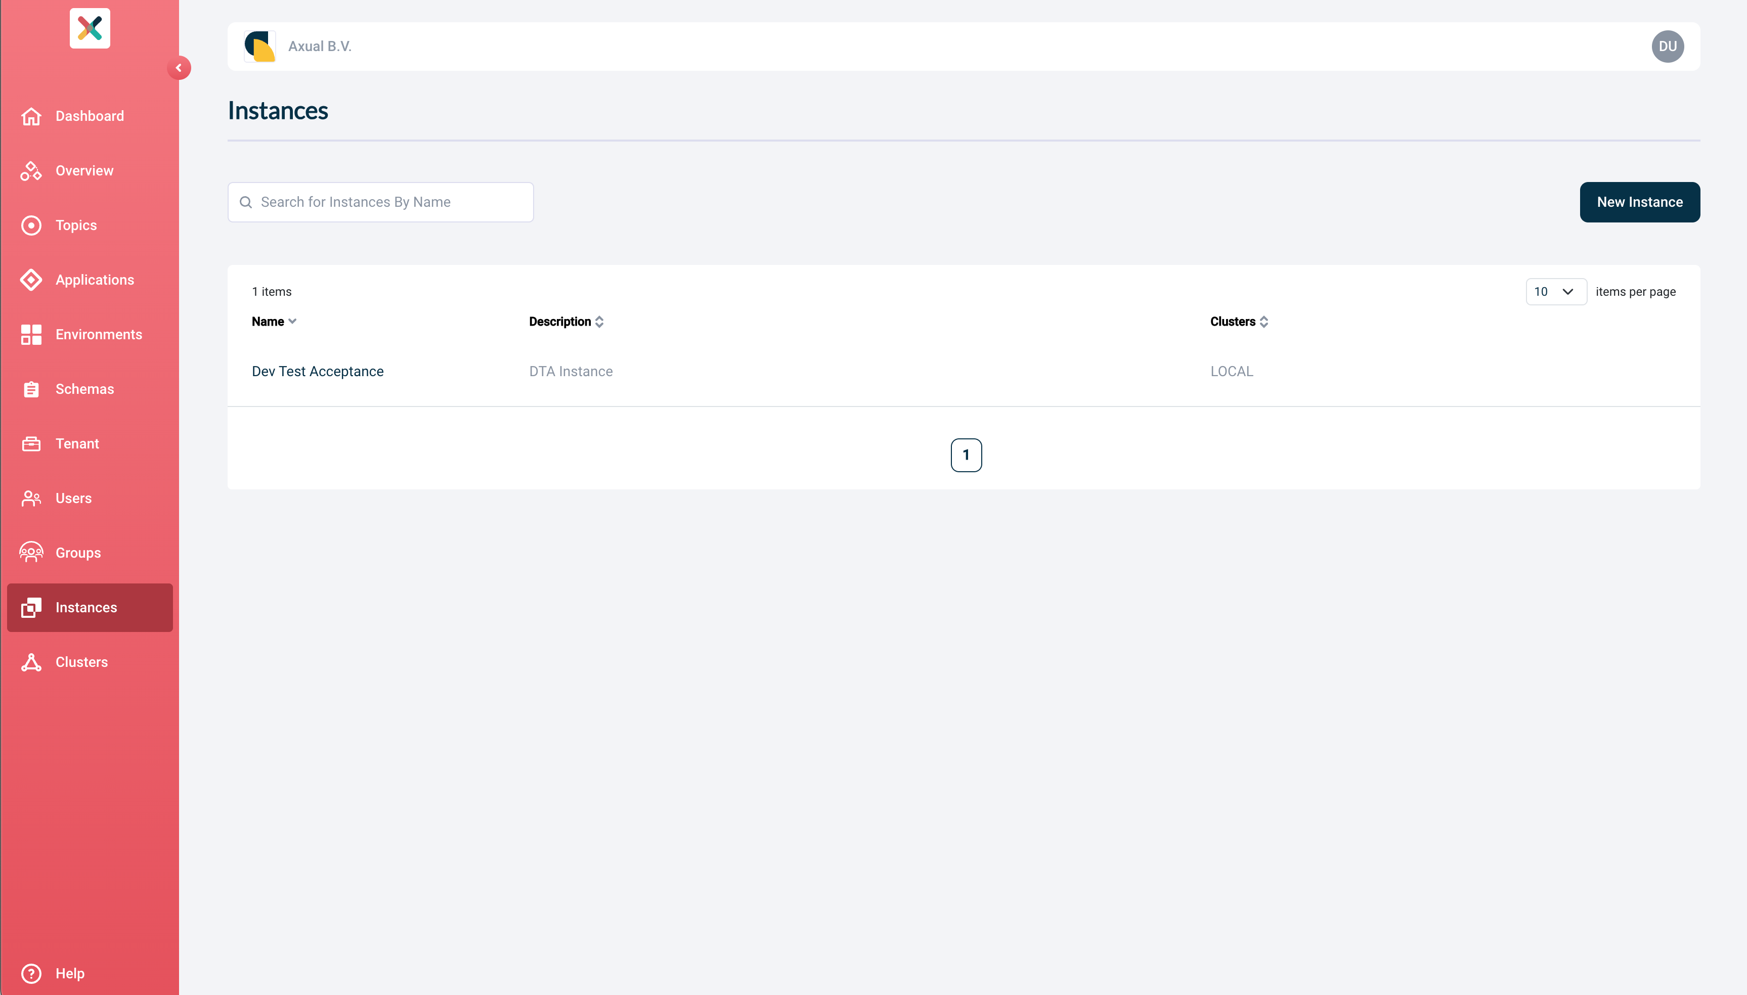1747x995 pixels.
Task: Click the Applications diamond icon
Action: (x=31, y=280)
